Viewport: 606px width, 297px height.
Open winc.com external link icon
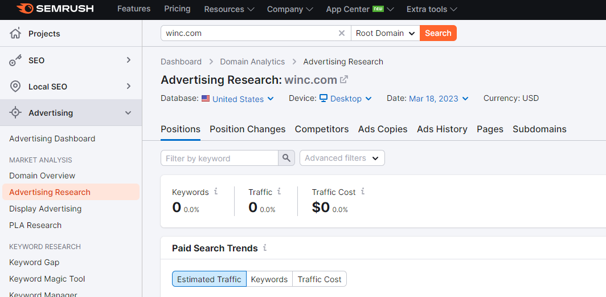pyautogui.click(x=344, y=80)
